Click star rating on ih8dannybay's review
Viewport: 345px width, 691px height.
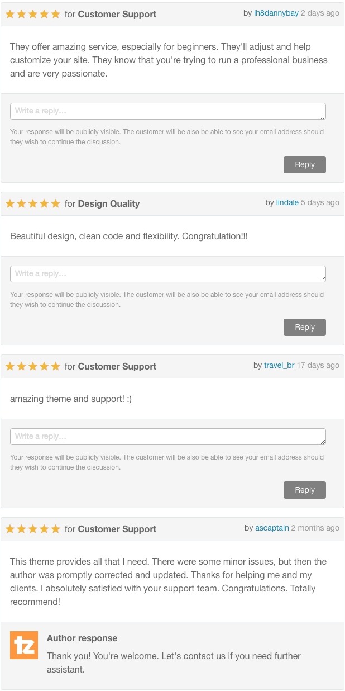click(33, 14)
